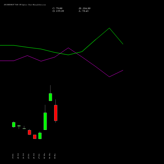Click the green candlestick for 19 Feb
This screenshot has width=164, height=164.
pos(14,125)
